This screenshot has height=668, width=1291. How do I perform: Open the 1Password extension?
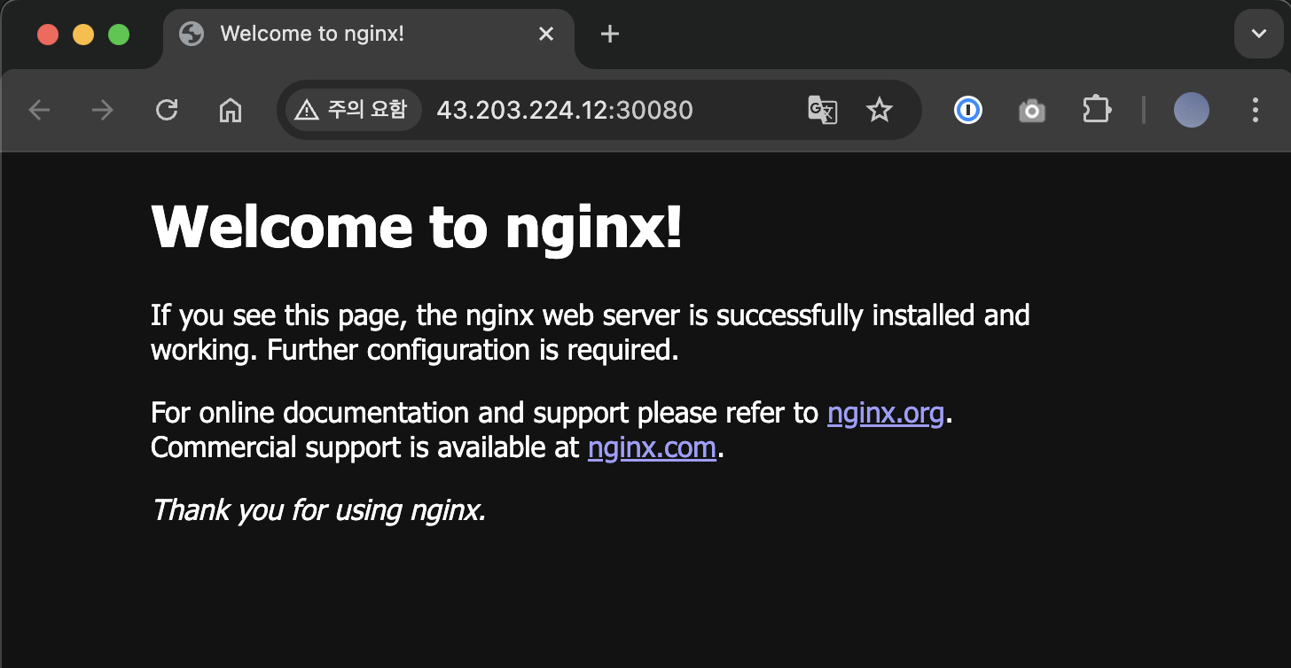point(967,110)
